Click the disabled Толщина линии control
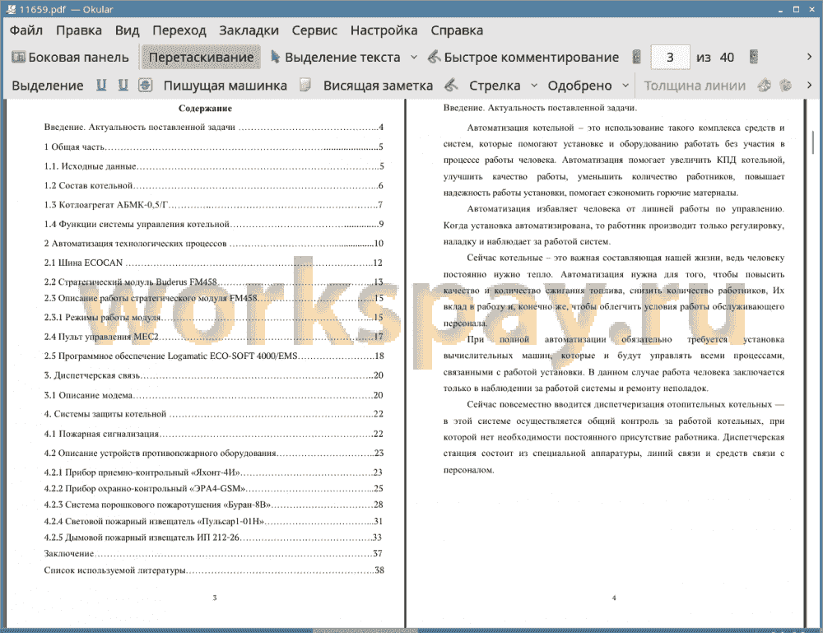The width and height of the screenshot is (823, 633). click(x=694, y=86)
